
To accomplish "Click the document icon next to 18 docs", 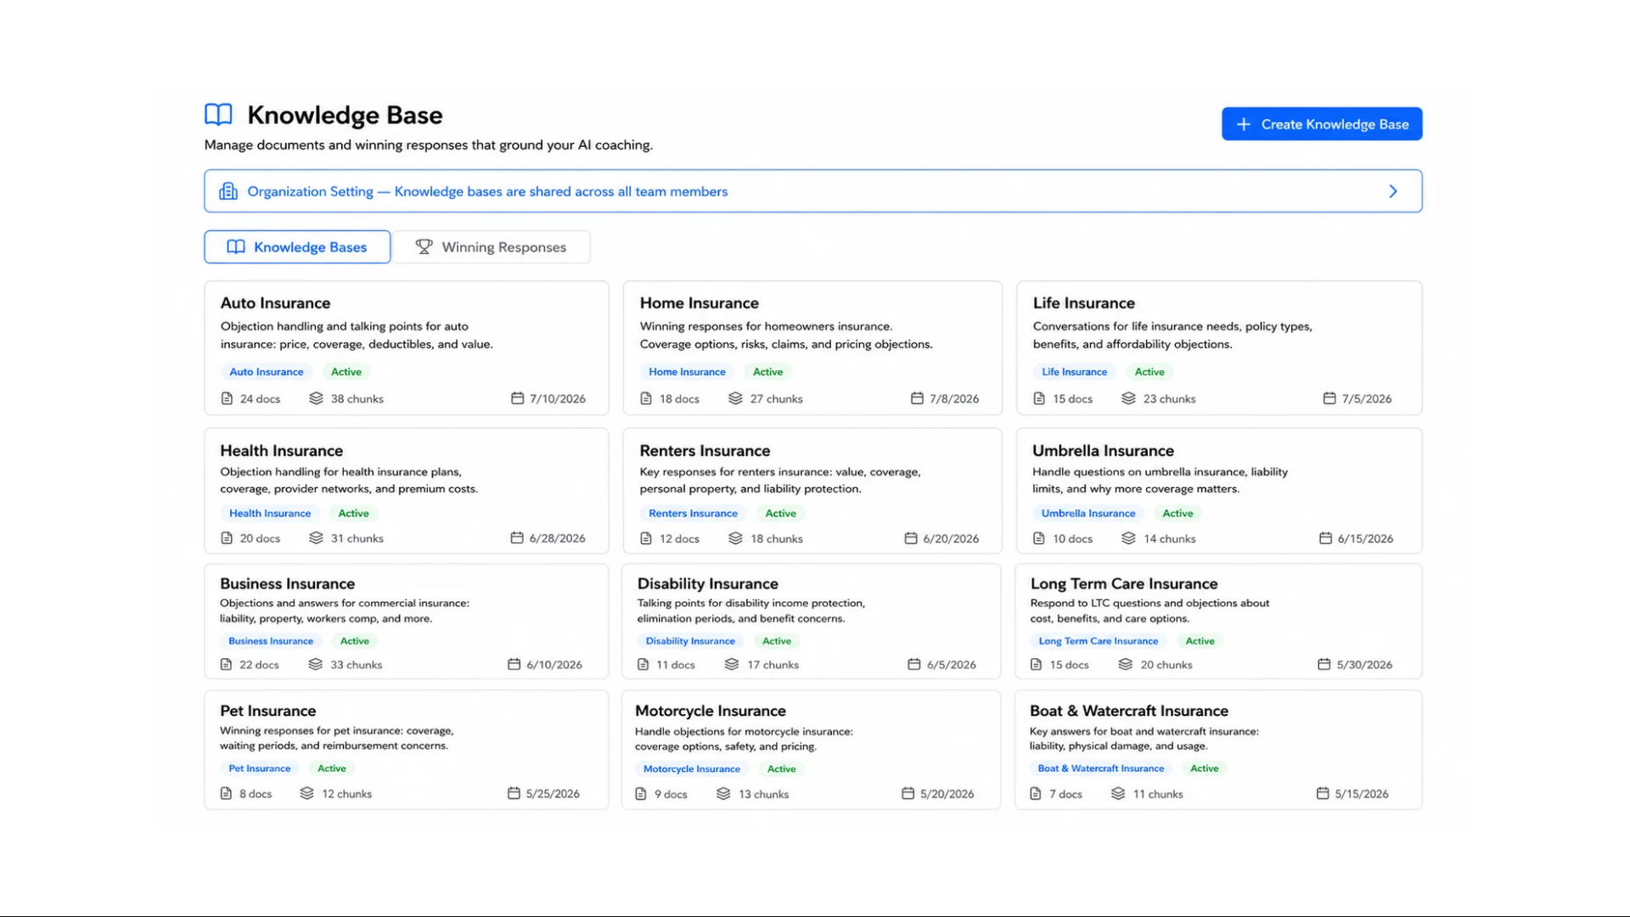I will (646, 398).
